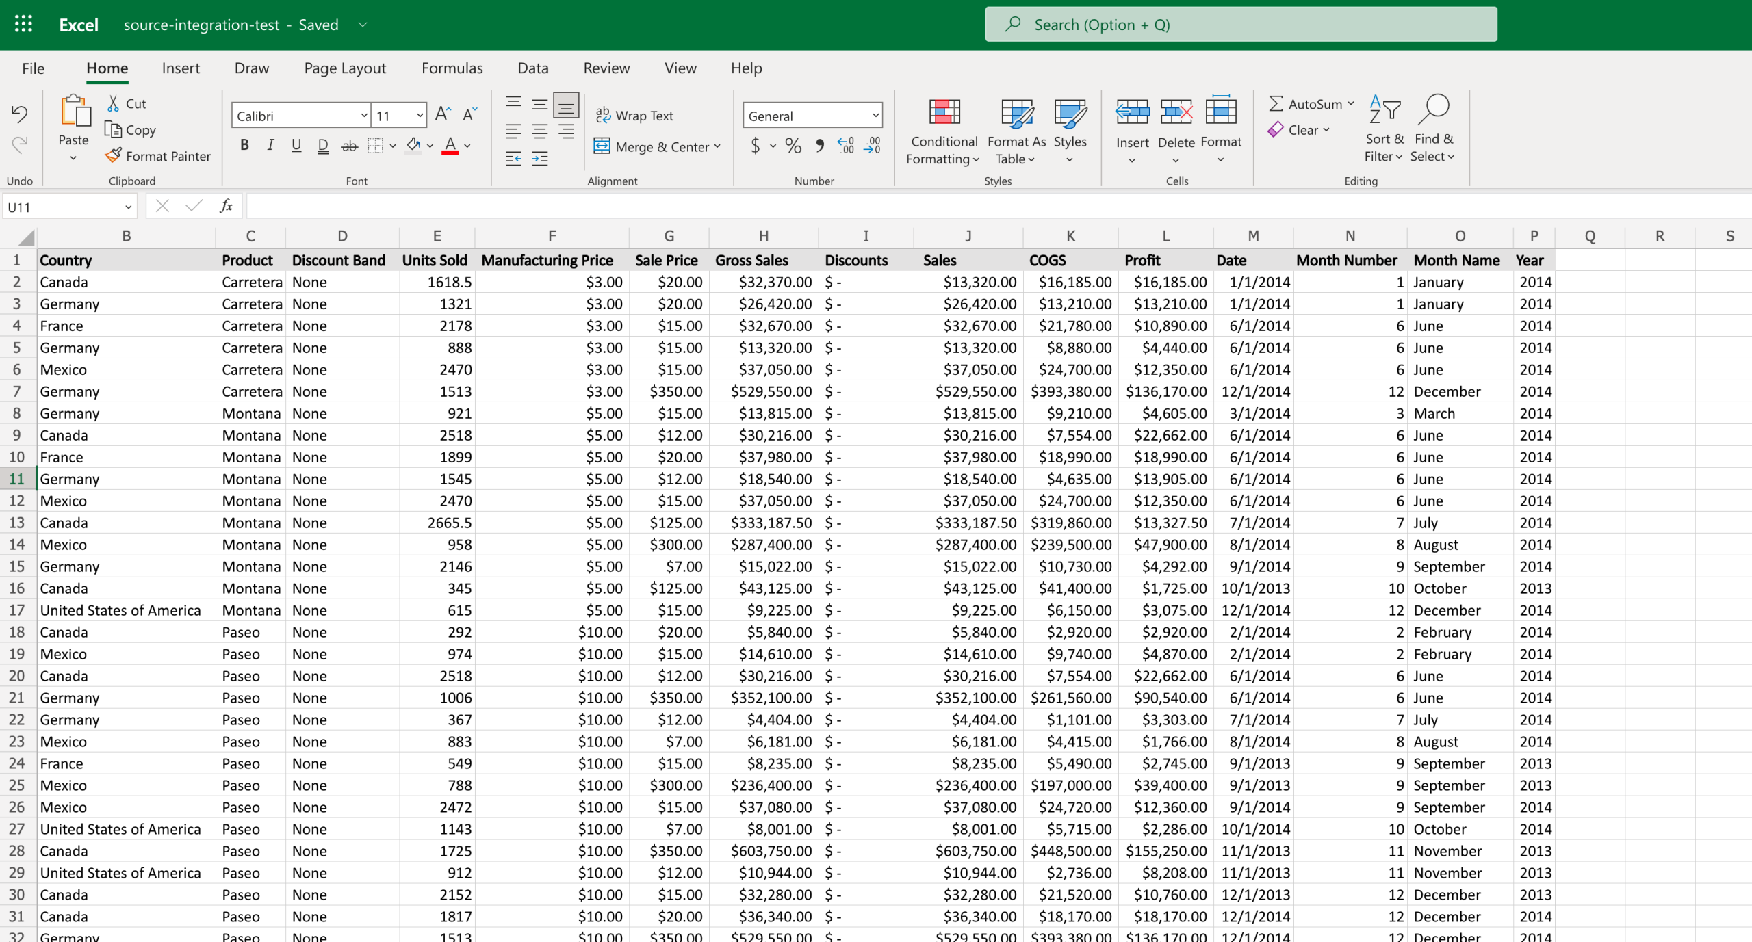1752x942 pixels.
Task: Switch to the Formulas tab
Action: pos(452,68)
